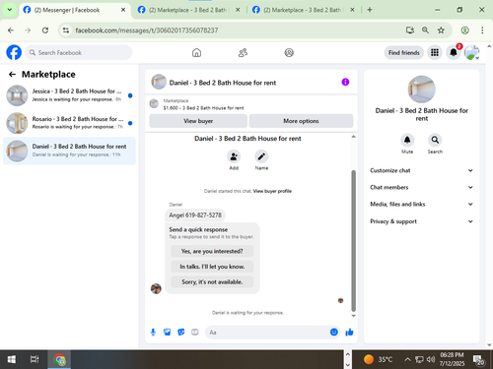Open the account profile picture menu
Screen dimensions: 493x369
[x=471, y=52]
